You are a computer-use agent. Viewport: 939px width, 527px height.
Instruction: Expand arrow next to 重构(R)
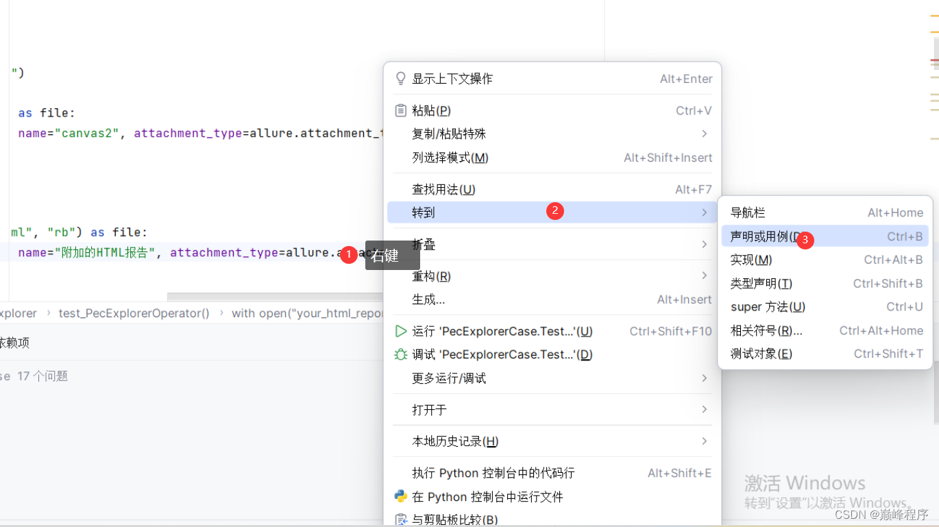coord(705,275)
